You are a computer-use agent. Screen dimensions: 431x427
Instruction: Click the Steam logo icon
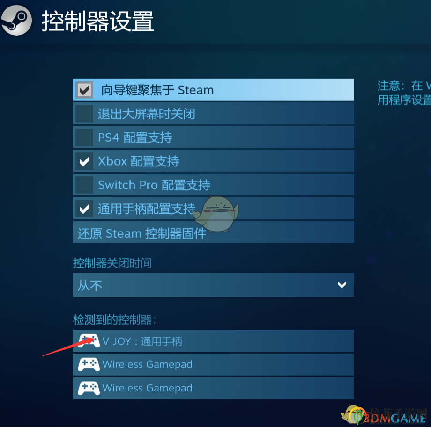16,21
